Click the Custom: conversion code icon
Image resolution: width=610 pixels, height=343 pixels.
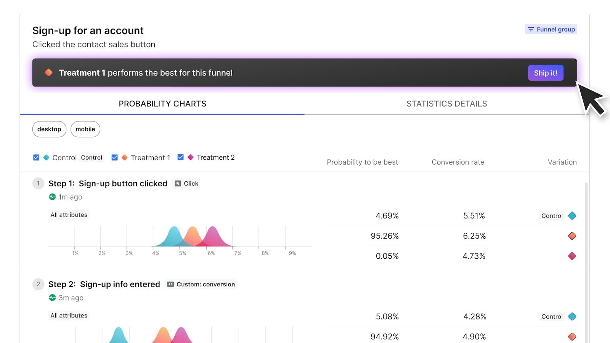pos(170,284)
